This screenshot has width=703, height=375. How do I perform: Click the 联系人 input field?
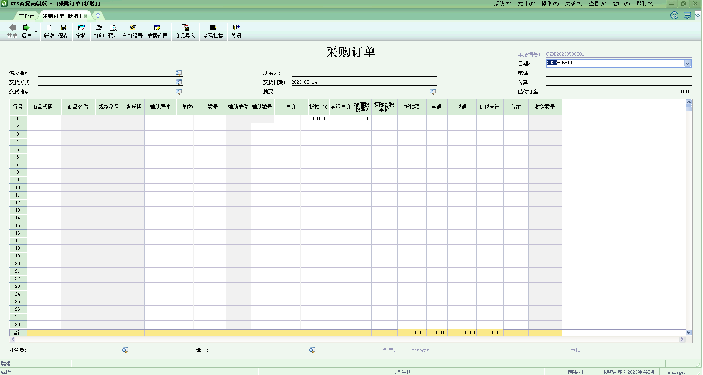[364, 73]
